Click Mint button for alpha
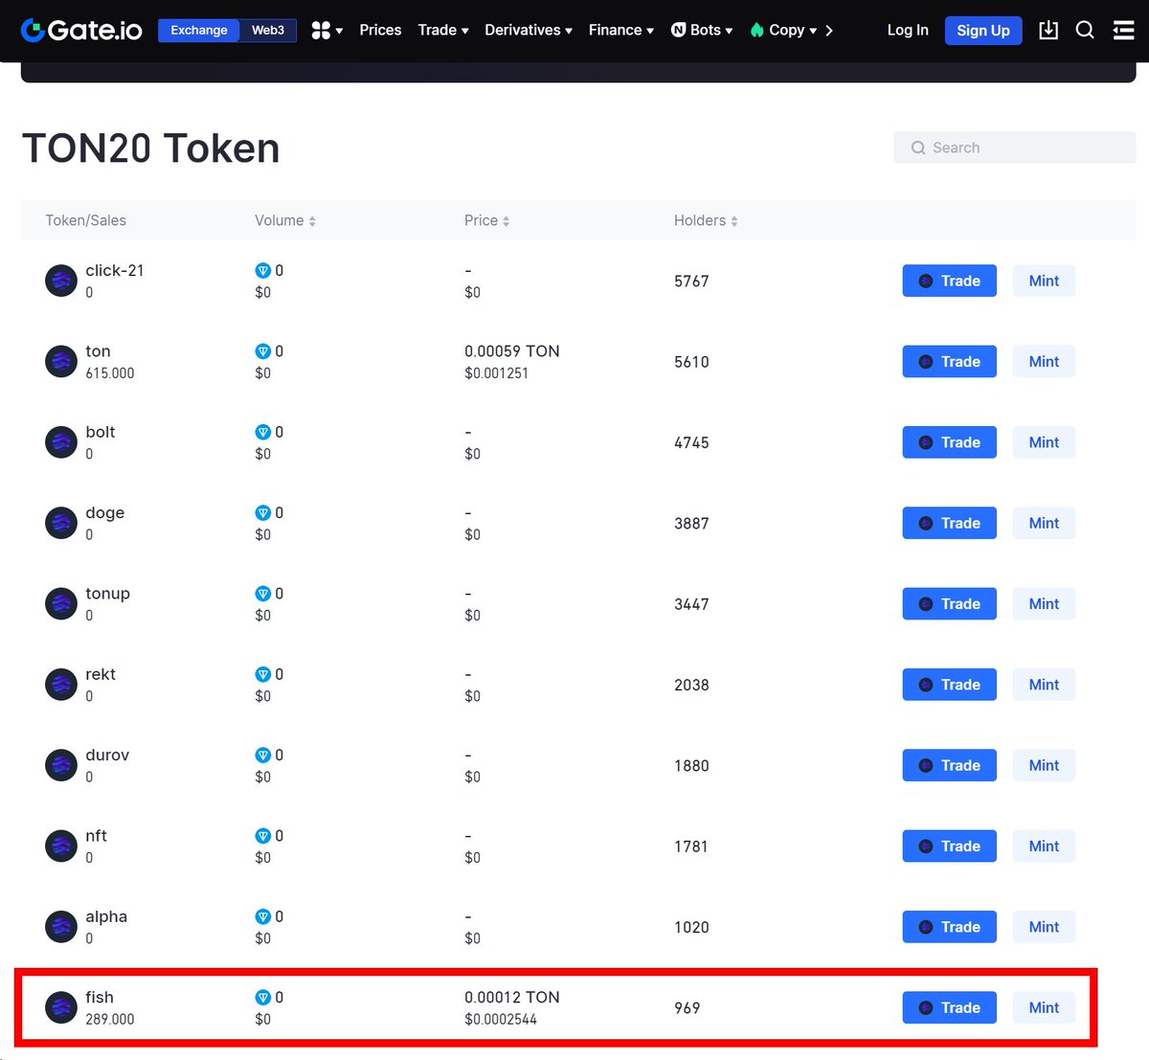1149x1060 pixels. [1044, 927]
